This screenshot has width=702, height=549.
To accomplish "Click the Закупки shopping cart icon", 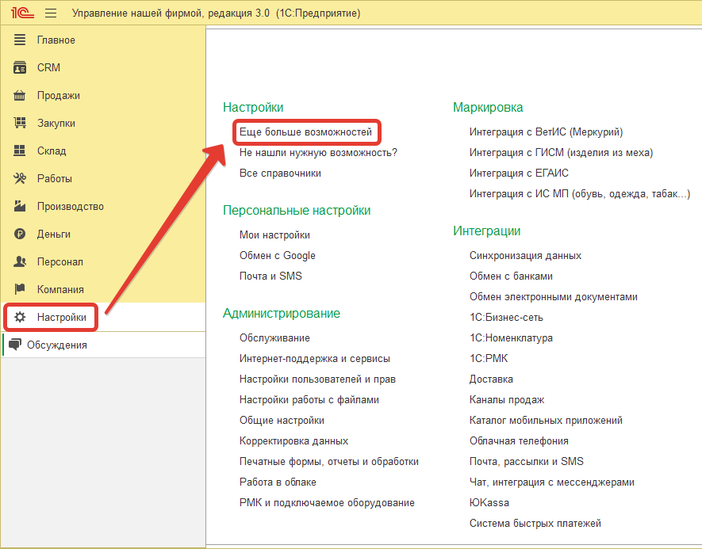I will (x=20, y=123).
